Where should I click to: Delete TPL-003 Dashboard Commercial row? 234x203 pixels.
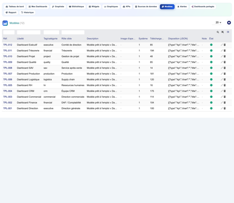click(224, 97)
